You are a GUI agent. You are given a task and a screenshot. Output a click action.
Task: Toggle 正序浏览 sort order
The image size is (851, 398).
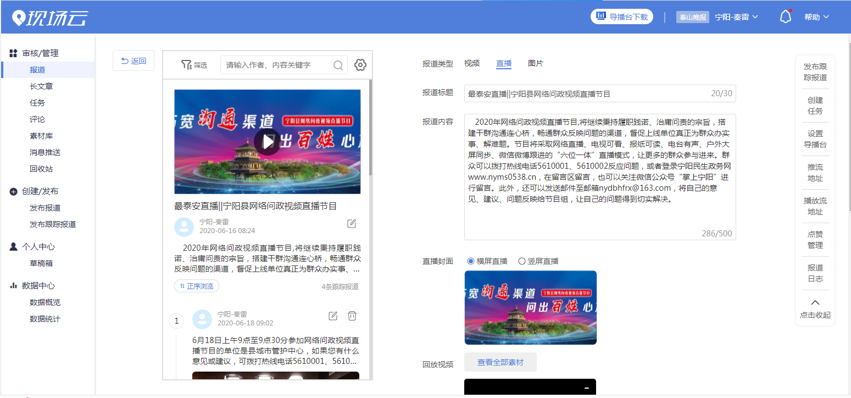click(197, 286)
